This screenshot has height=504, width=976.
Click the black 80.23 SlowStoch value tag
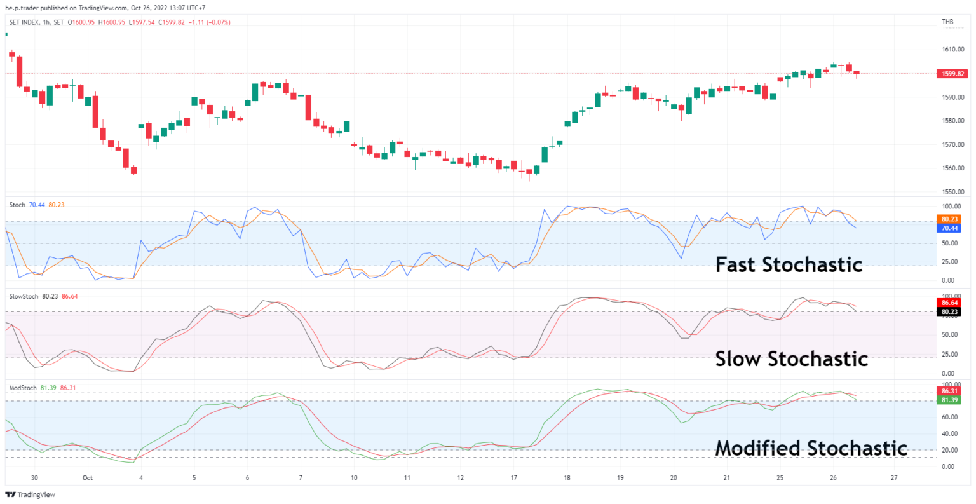coord(949,312)
